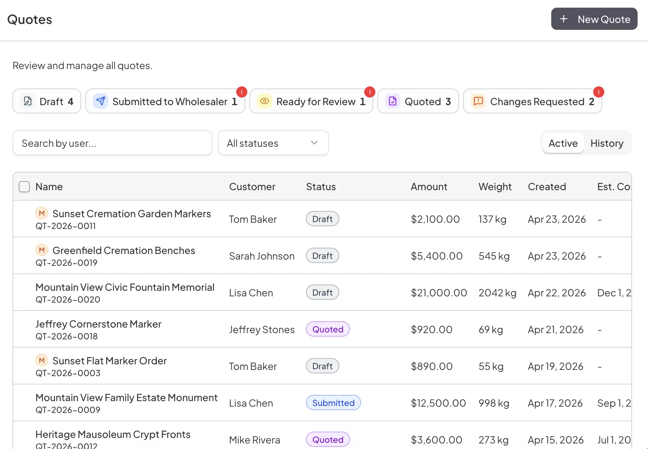Viewport: 648px width, 449px height.
Task: Select the paper plane icon on Submitted to Wholesaler
Action: (x=101, y=101)
